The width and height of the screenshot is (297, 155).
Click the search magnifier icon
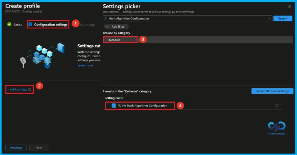pyautogui.click(x=106, y=19)
